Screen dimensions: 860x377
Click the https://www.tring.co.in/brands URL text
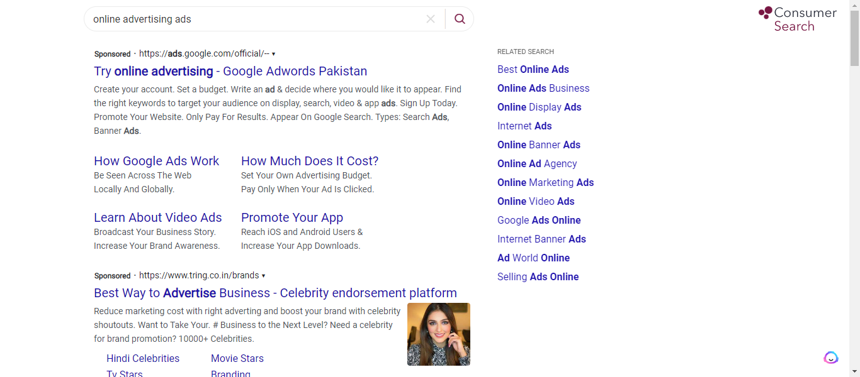pyautogui.click(x=199, y=276)
